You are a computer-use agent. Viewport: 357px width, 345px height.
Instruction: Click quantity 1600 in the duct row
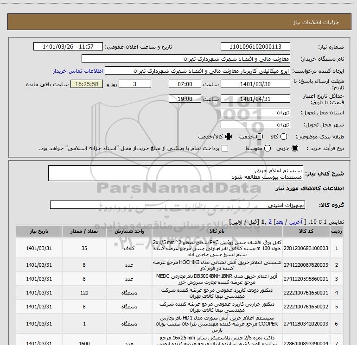coord(84,343)
